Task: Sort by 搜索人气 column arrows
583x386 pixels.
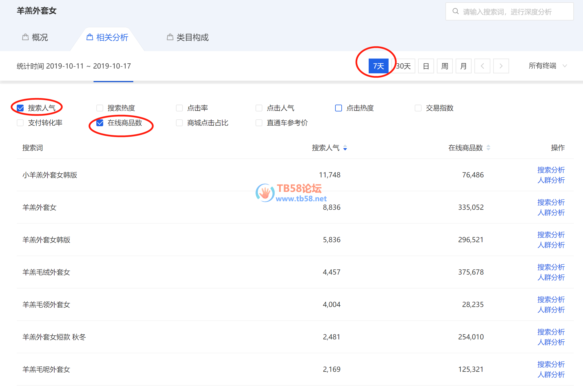Action: click(345, 148)
